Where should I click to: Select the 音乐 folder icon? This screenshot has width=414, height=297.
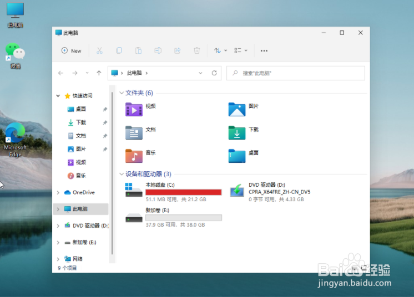click(134, 156)
